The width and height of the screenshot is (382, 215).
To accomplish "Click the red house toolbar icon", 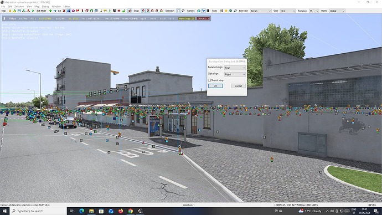I will (119, 11).
